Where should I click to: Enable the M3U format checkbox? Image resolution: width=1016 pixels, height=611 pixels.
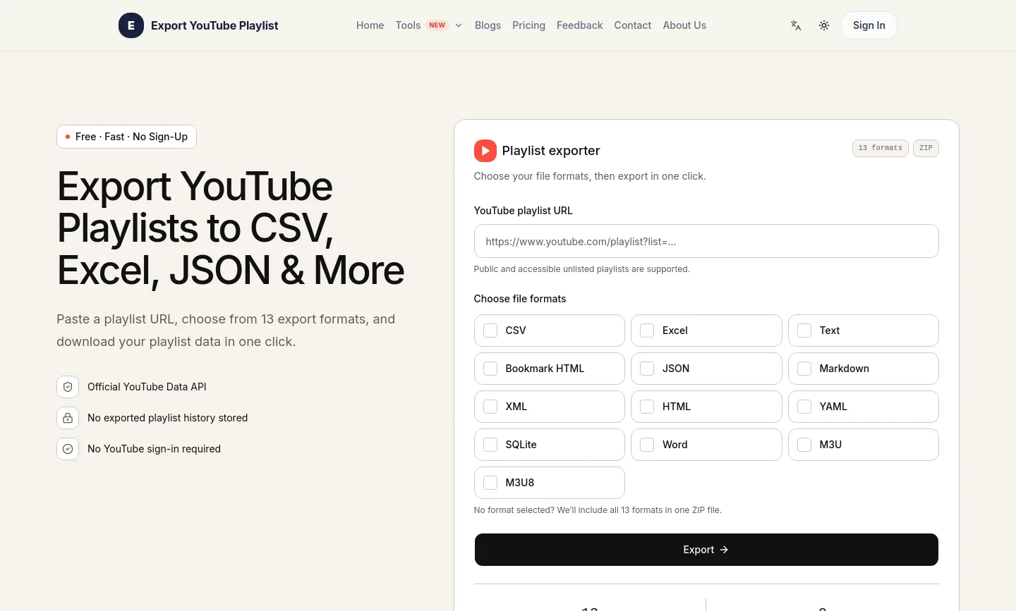(804, 445)
